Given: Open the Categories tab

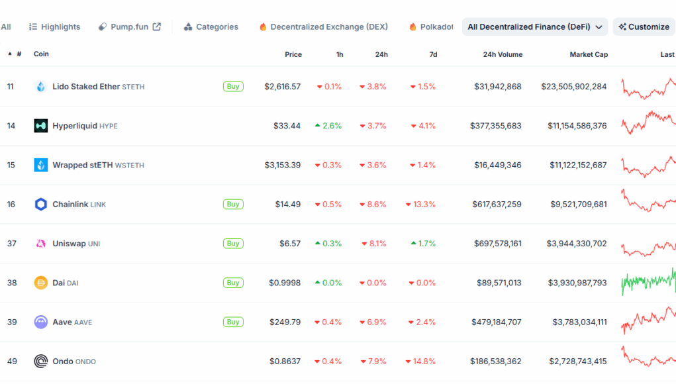Looking at the screenshot, I should click(211, 26).
